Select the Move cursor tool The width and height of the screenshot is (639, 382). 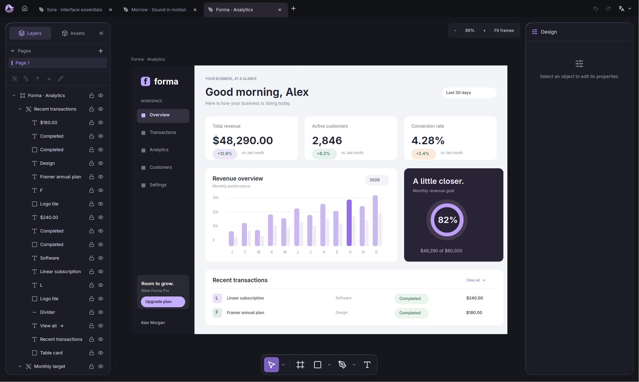[271, 365]
